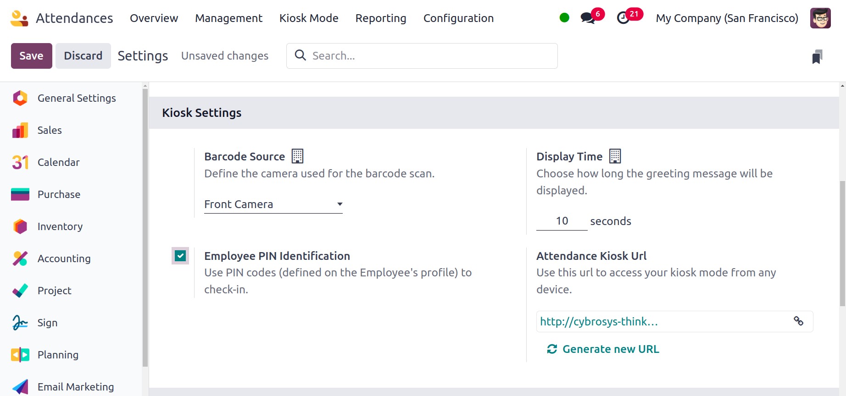Screen dimensions: 846x396
Task: Open the Reporting menu
Action: coord(381,18)
